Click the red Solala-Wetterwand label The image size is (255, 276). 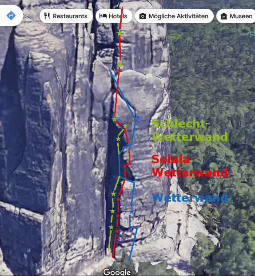(190, 165)
